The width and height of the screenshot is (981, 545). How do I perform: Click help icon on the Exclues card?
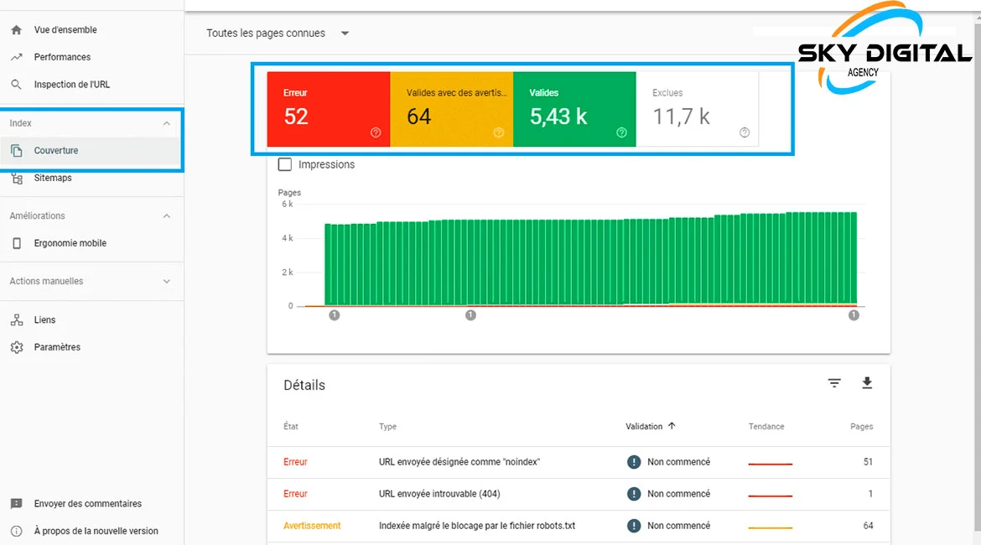[x=745, y=132]
